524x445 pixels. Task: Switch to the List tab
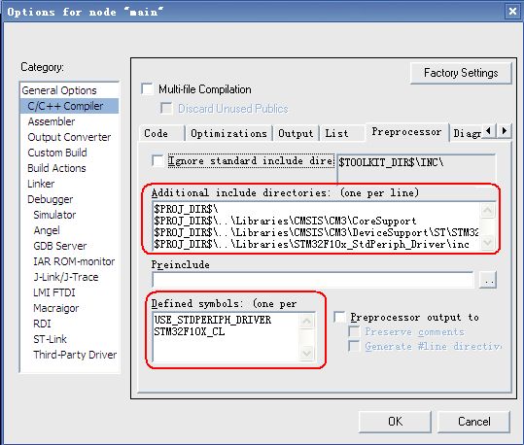341,133
